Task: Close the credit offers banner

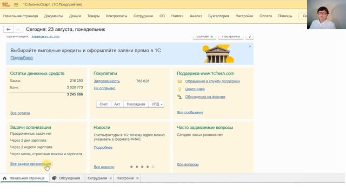Action: coord(250,46)
